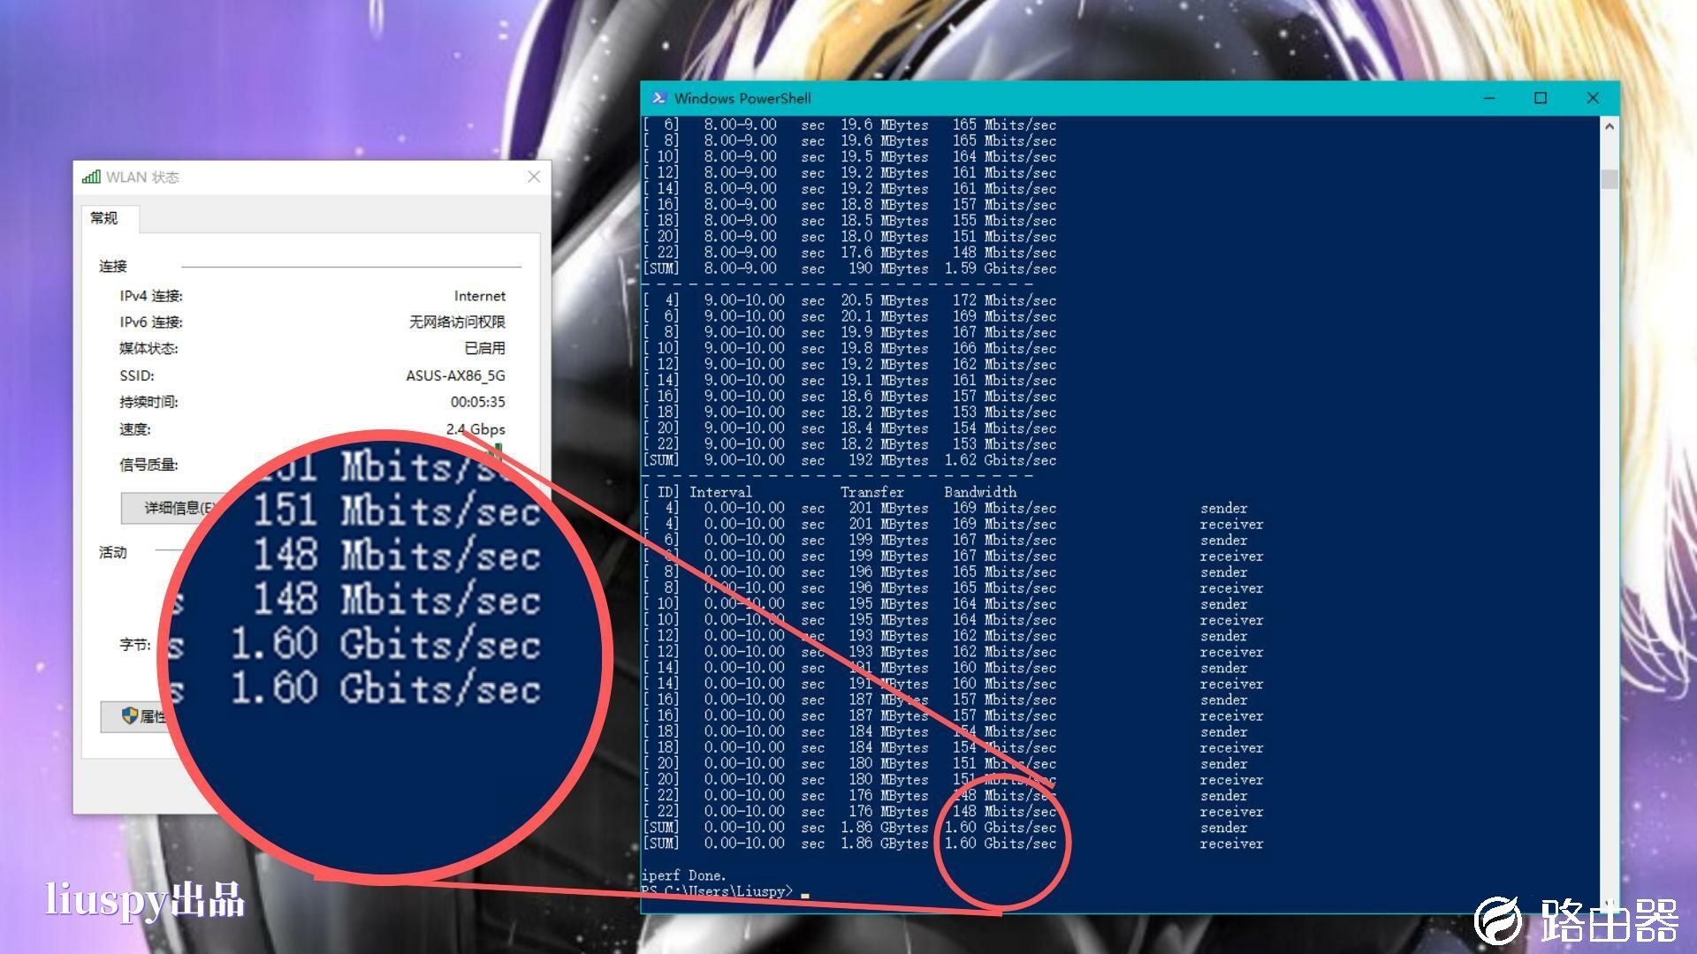Click 20.5 MBytes transfer value
Viewport: 1697px width, 954px height.
pyautogui.click(x=885, y=300)
